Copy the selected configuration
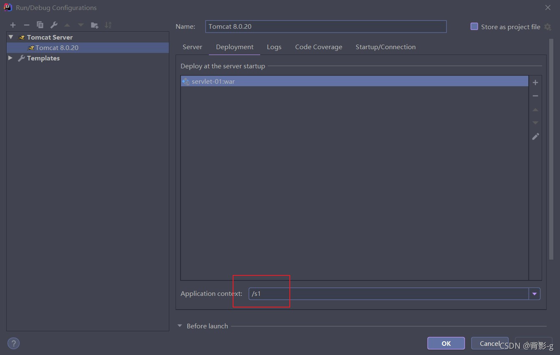The width and height of the screenshot is (560, 355). [40, 25]
